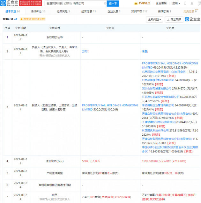This screenshot has width=201, height=203.
Task: Switch to the 知识产权 tab
Action: (x=139, y=11)
